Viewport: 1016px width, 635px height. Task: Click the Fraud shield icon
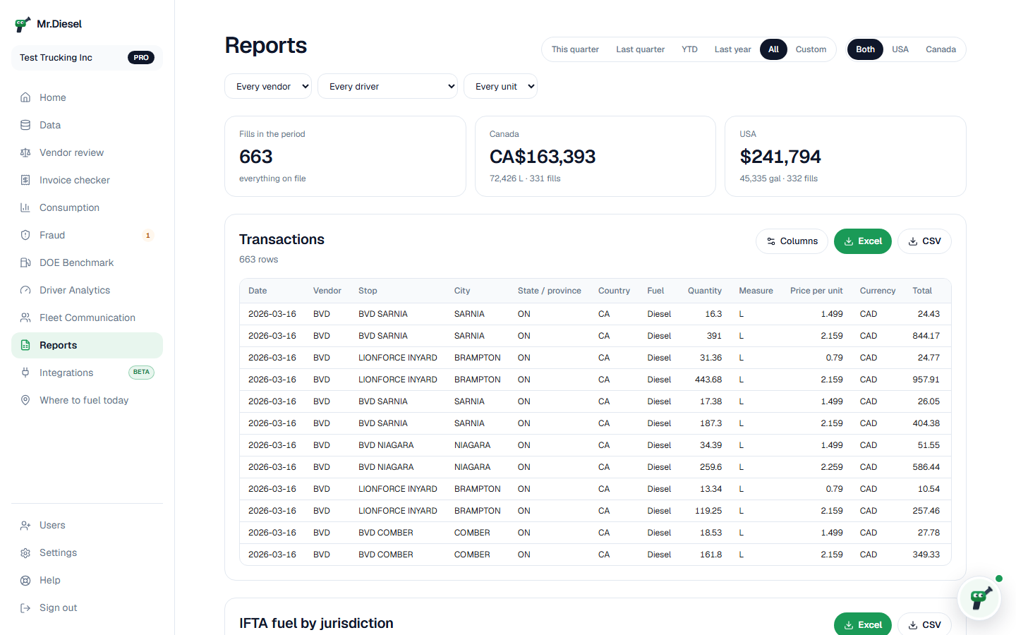(x=25, y=235)
